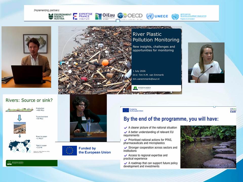Click the small EU flag on the programme slide
Image resolution: width=243 pixels, height=182 pixels.
126,110
